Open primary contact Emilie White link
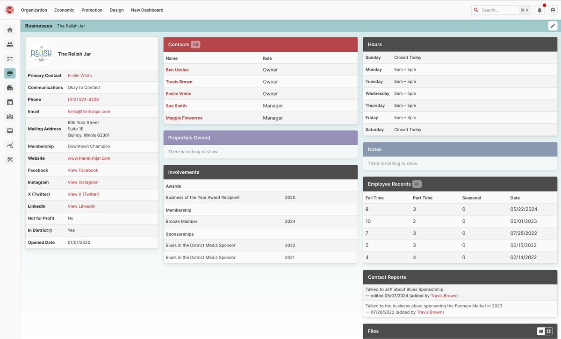 coord(80,76)
